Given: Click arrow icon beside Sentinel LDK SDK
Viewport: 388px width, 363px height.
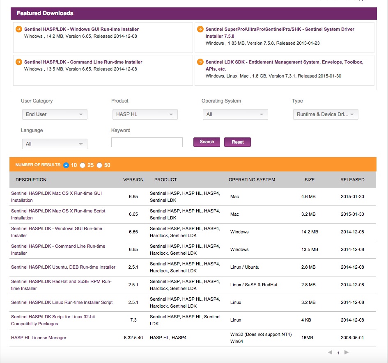Looking at the screenshot, I should click(200, 62).
